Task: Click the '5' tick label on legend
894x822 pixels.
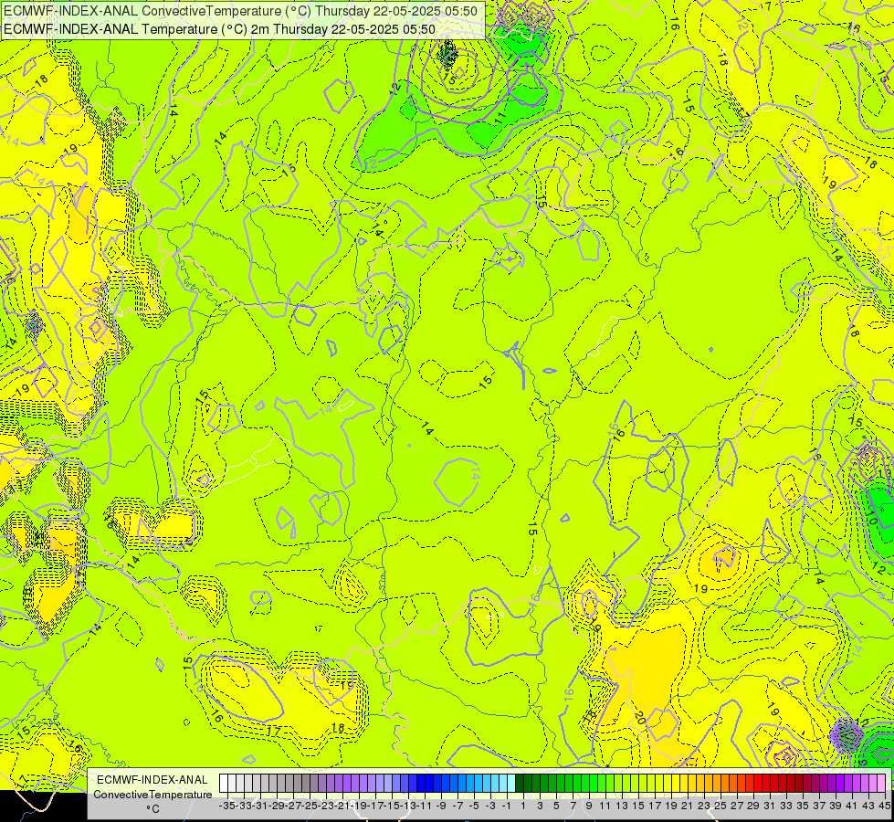Action: pos(556,806)
